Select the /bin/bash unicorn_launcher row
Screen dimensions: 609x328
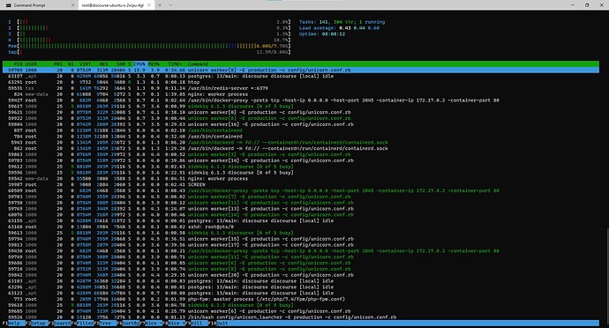(301, 317)
